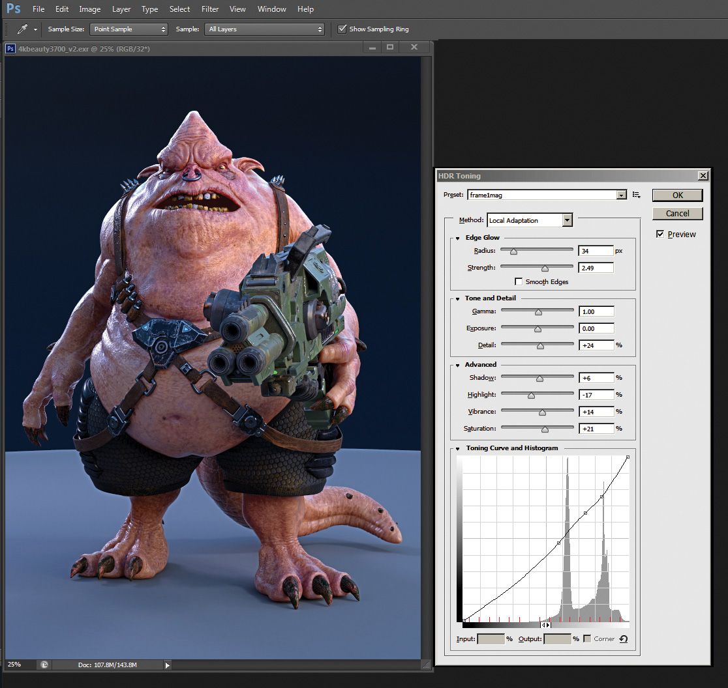Viewport: 728px width, 688px height.
Task: Open the Sample Size dropdown
Action: pyautogui.click(x=129, y=29)
